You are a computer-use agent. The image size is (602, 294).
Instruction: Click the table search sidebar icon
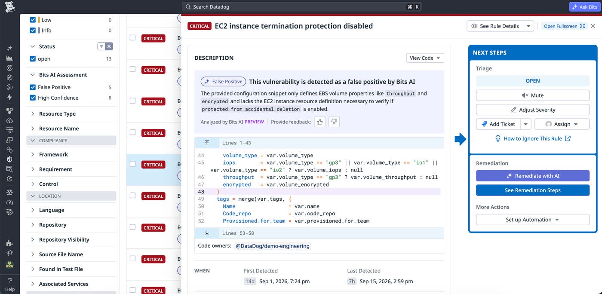point(9,169)
